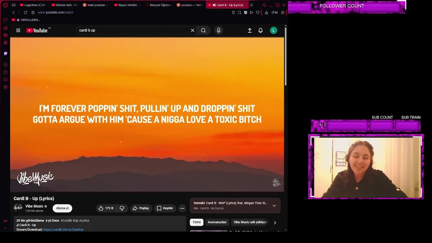Screen dimensions: 432x243
Task: Click the #Lyrics hashtag
Action: (84, 221)
